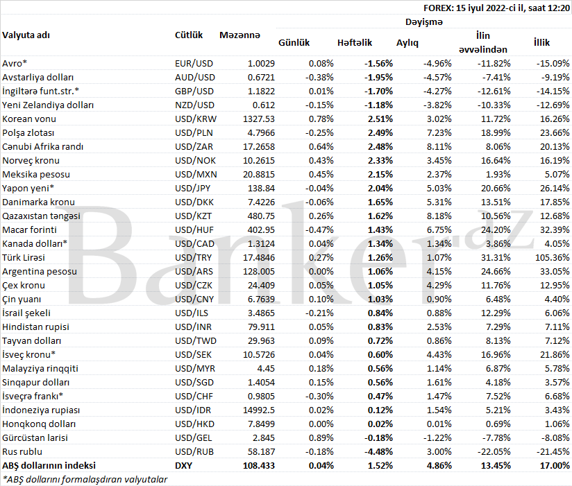Click the USD/JPY pair cell
This screenshot has height=486, width=572.
(x=194, y=188)
